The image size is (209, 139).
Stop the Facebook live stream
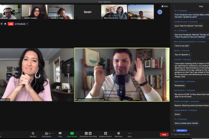point(5,24)
